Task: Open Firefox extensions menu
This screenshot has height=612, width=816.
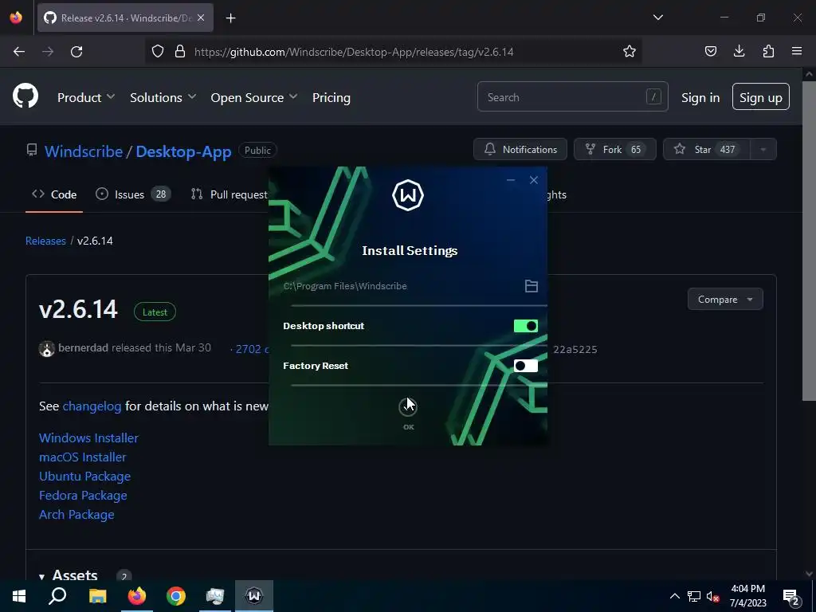Action: pos(768,52)
